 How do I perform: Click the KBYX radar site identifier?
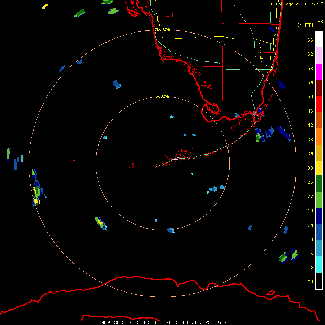point(172,322)
